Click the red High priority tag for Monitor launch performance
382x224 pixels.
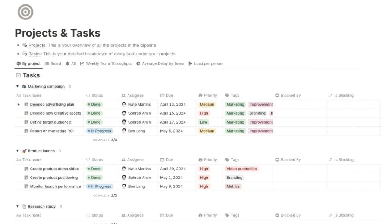pyautogui.click(x=204, y=186)
